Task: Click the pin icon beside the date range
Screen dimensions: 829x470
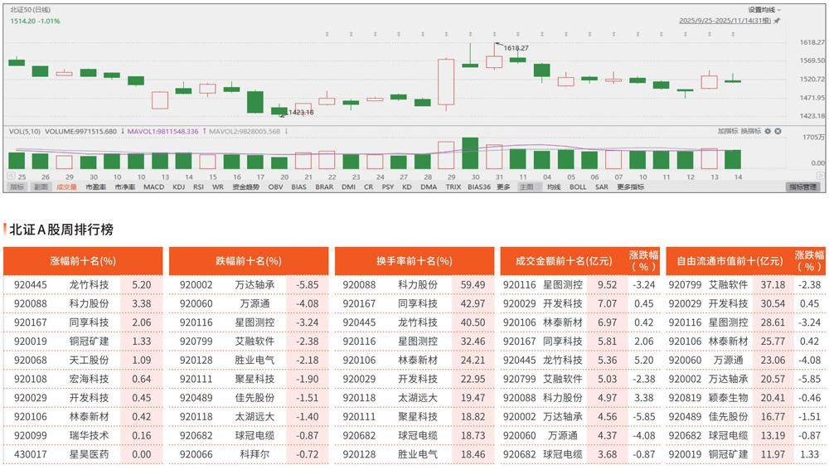Action: coord(777,19)
